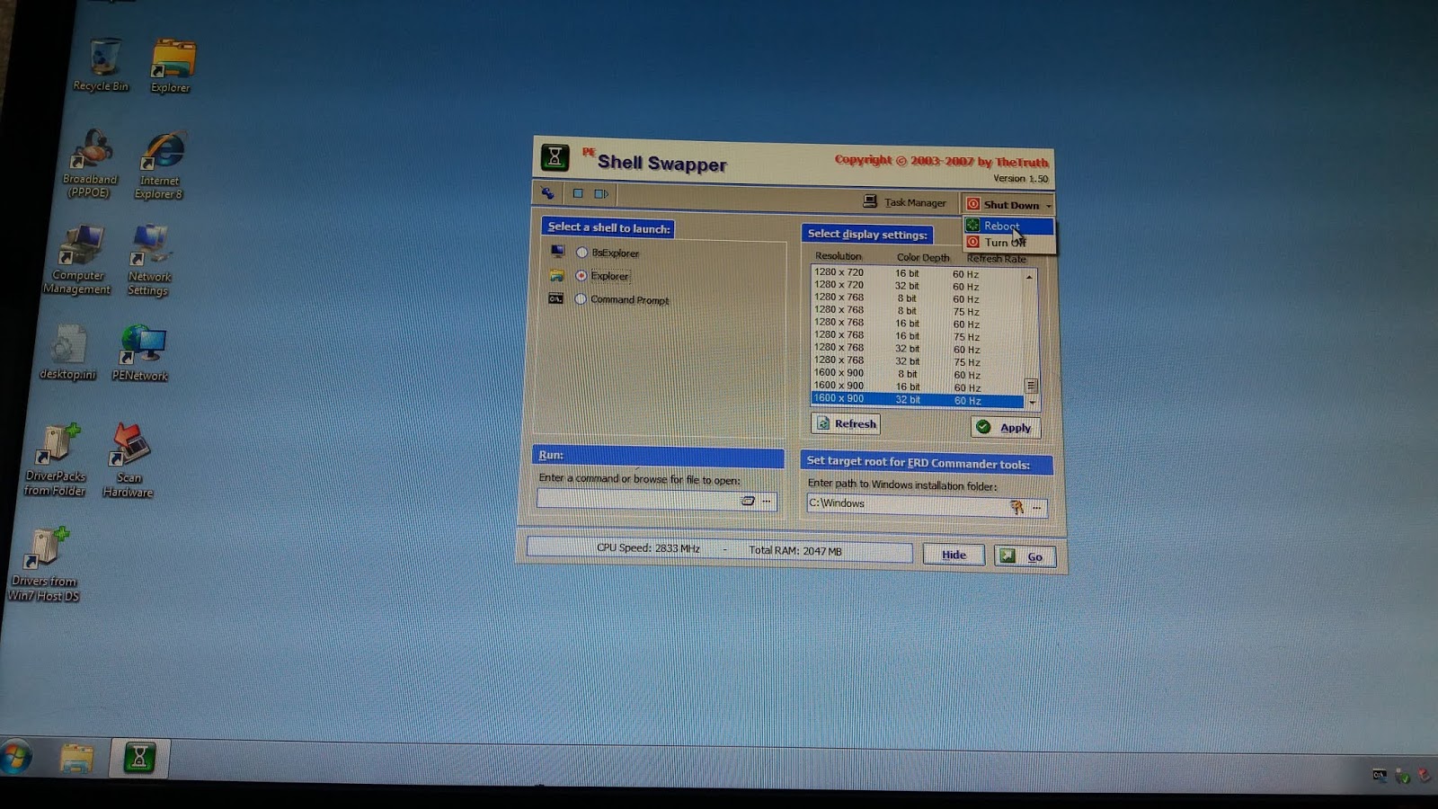Select the BsExplorer shell radio button
The height and width of the screenshot is (809, 1438).
coord(581,253)
